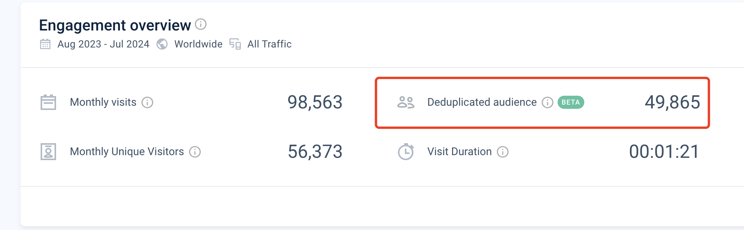The width and height of the screenshot is (744, 230).
Task: Click the Monthly Unique Visitors portrait icon
Action: click(x=48, y=152)
